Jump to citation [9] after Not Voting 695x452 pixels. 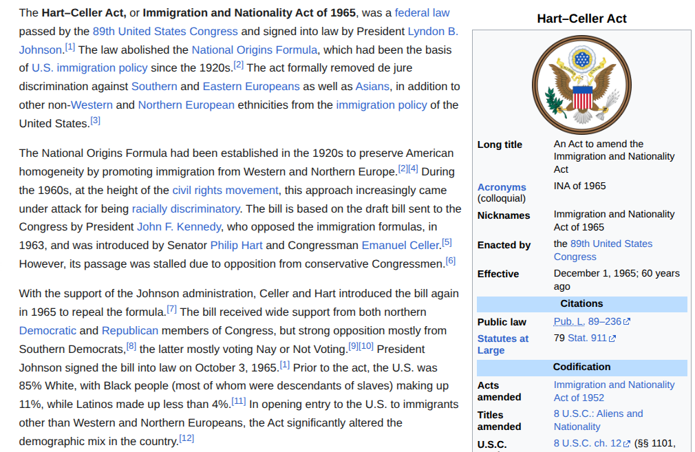pos(353,345)
